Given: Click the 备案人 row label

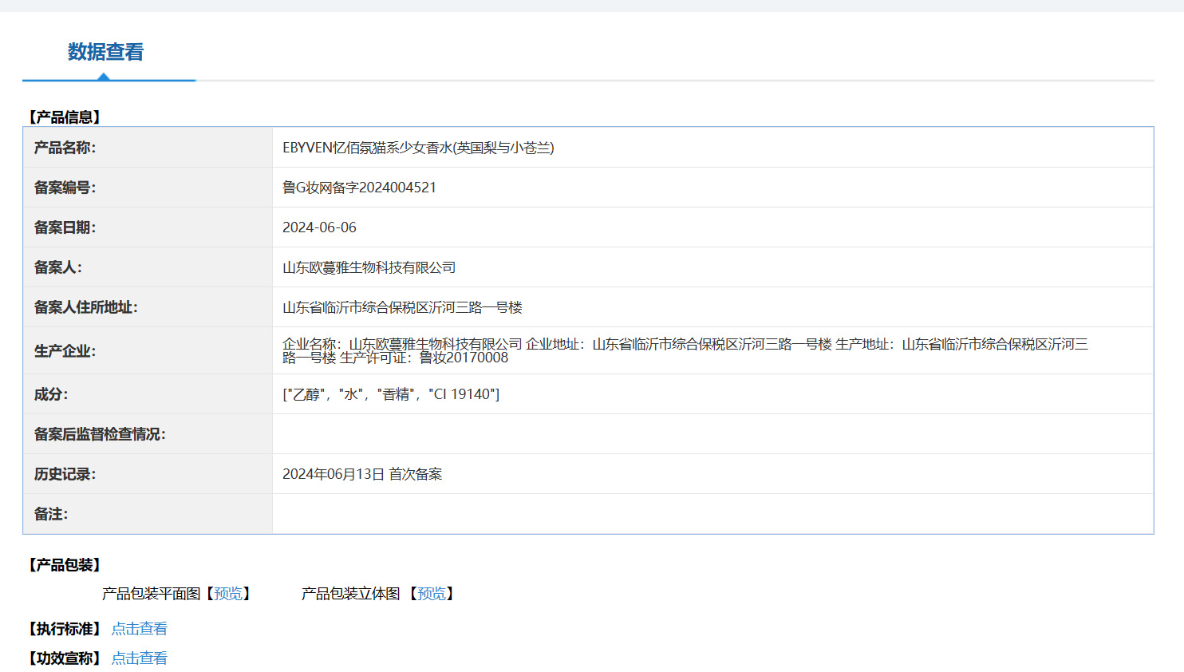Looking at the screenshot, I should pos(57,267).
